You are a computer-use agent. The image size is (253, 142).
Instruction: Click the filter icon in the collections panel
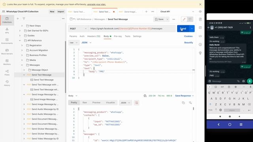click(x=24, y=19)
